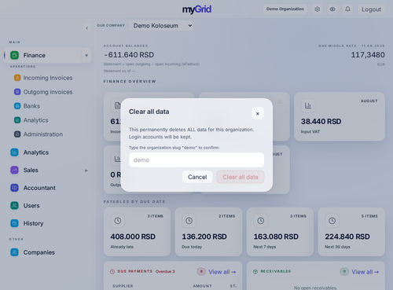Click the Receivables count badge 0
Image resolution: width=393 pixels, height=290 pixels.
point(344,271)
